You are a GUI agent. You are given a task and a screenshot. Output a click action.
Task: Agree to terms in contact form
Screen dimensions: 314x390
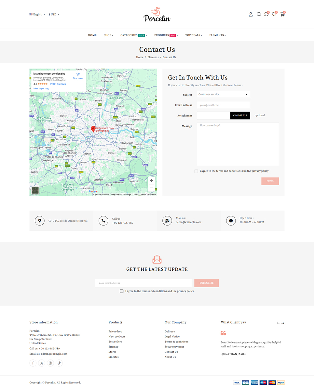[x=196, y=171]
